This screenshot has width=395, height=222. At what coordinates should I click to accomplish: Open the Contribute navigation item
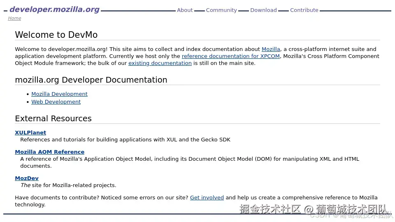tap(304, 10)
